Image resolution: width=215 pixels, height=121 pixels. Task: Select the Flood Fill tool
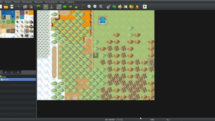click(x=76, y=7)
